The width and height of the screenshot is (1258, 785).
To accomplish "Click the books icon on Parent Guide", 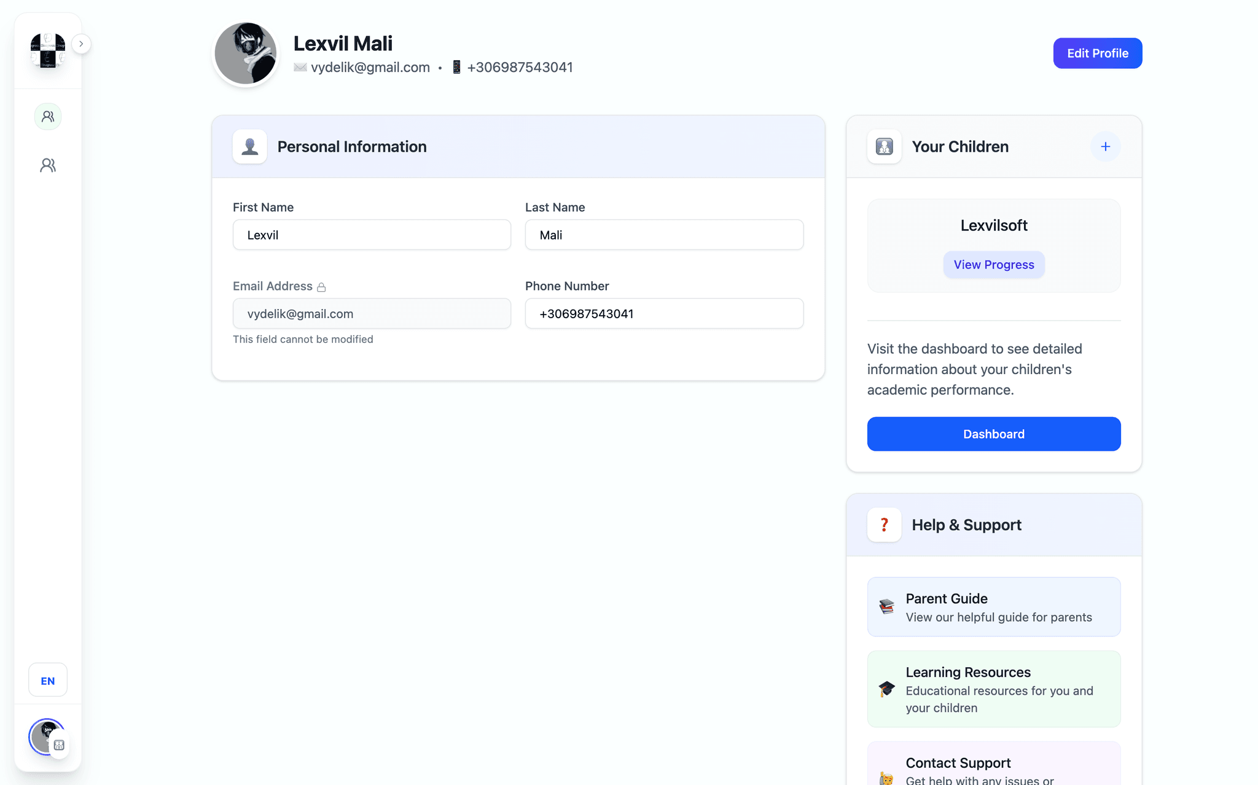I will coord(886,607).
